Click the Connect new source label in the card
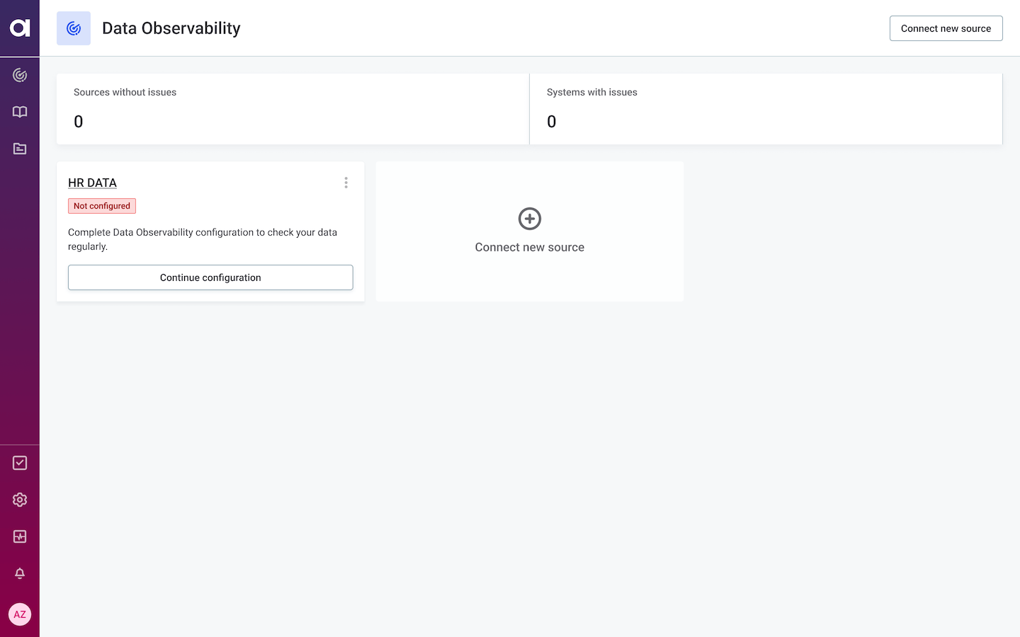1020x637 pixels. pos(530,247)
